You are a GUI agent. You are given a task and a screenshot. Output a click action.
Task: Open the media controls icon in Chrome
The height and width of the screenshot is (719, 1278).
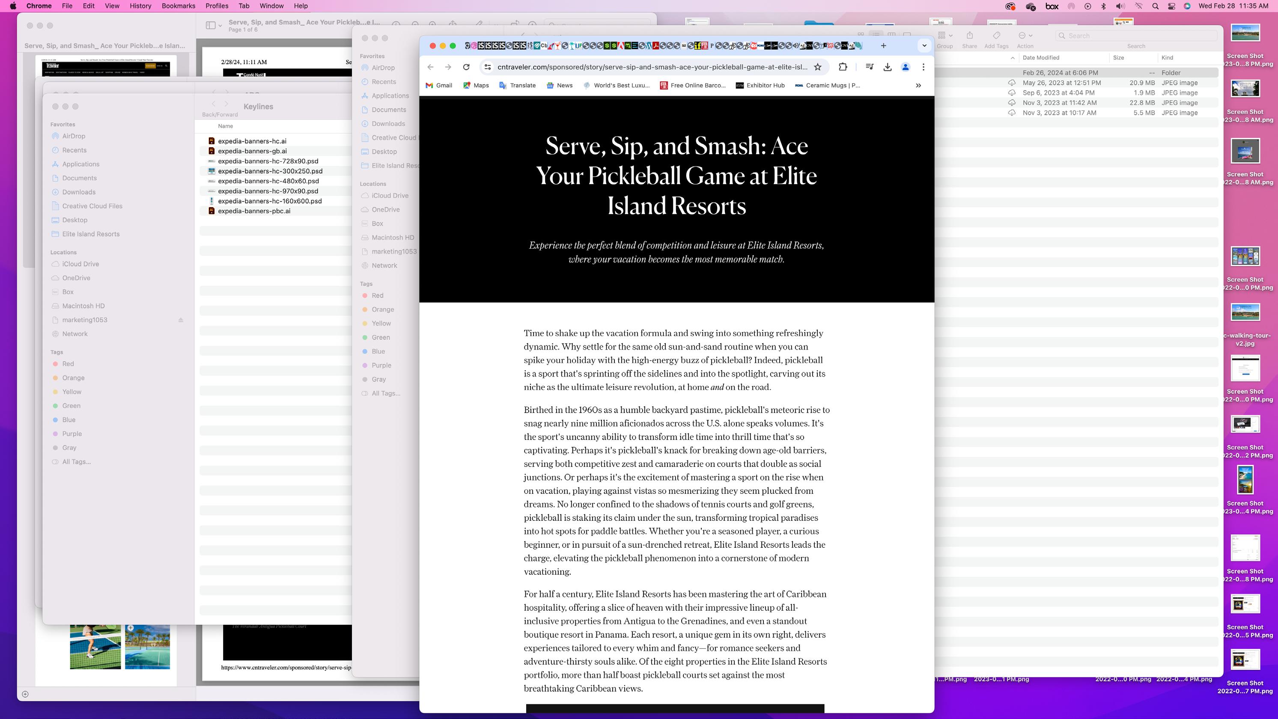coord(869,67)
